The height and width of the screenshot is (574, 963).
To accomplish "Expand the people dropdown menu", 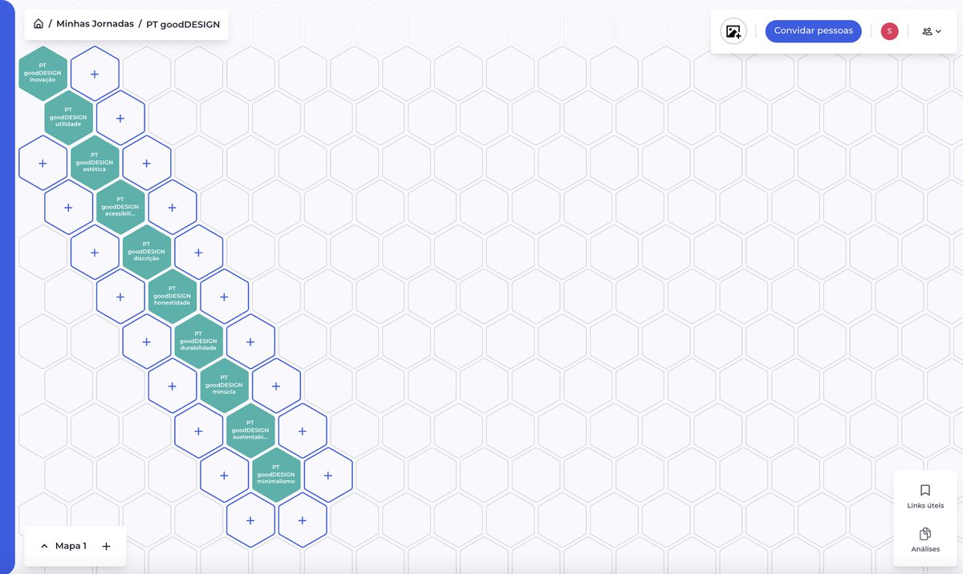I will (932, 31).
